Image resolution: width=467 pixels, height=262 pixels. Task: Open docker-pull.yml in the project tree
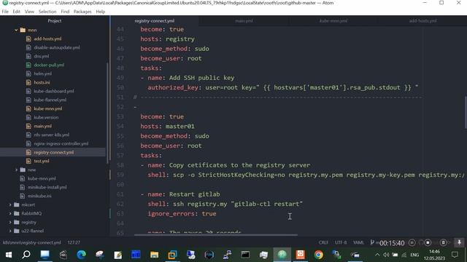49,65
